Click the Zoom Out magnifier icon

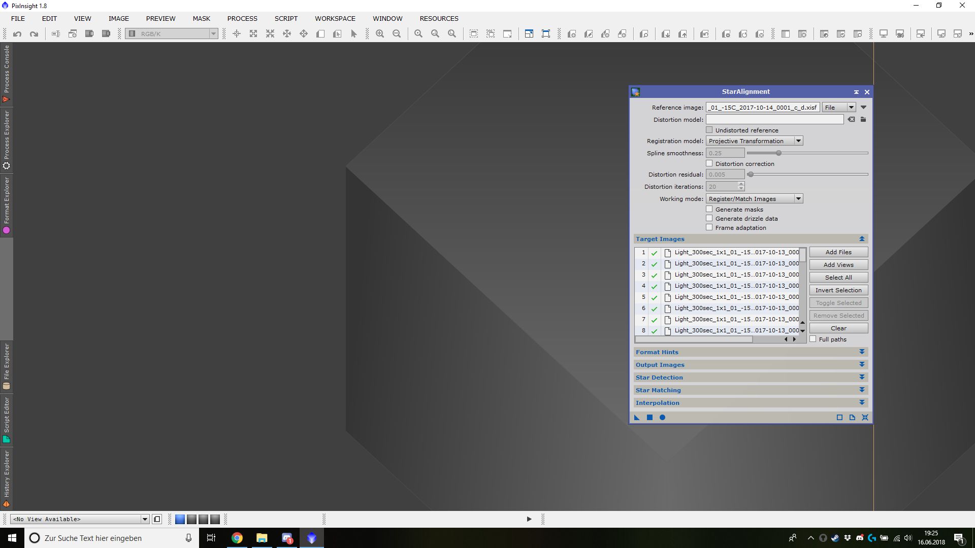tap(397, 34)
